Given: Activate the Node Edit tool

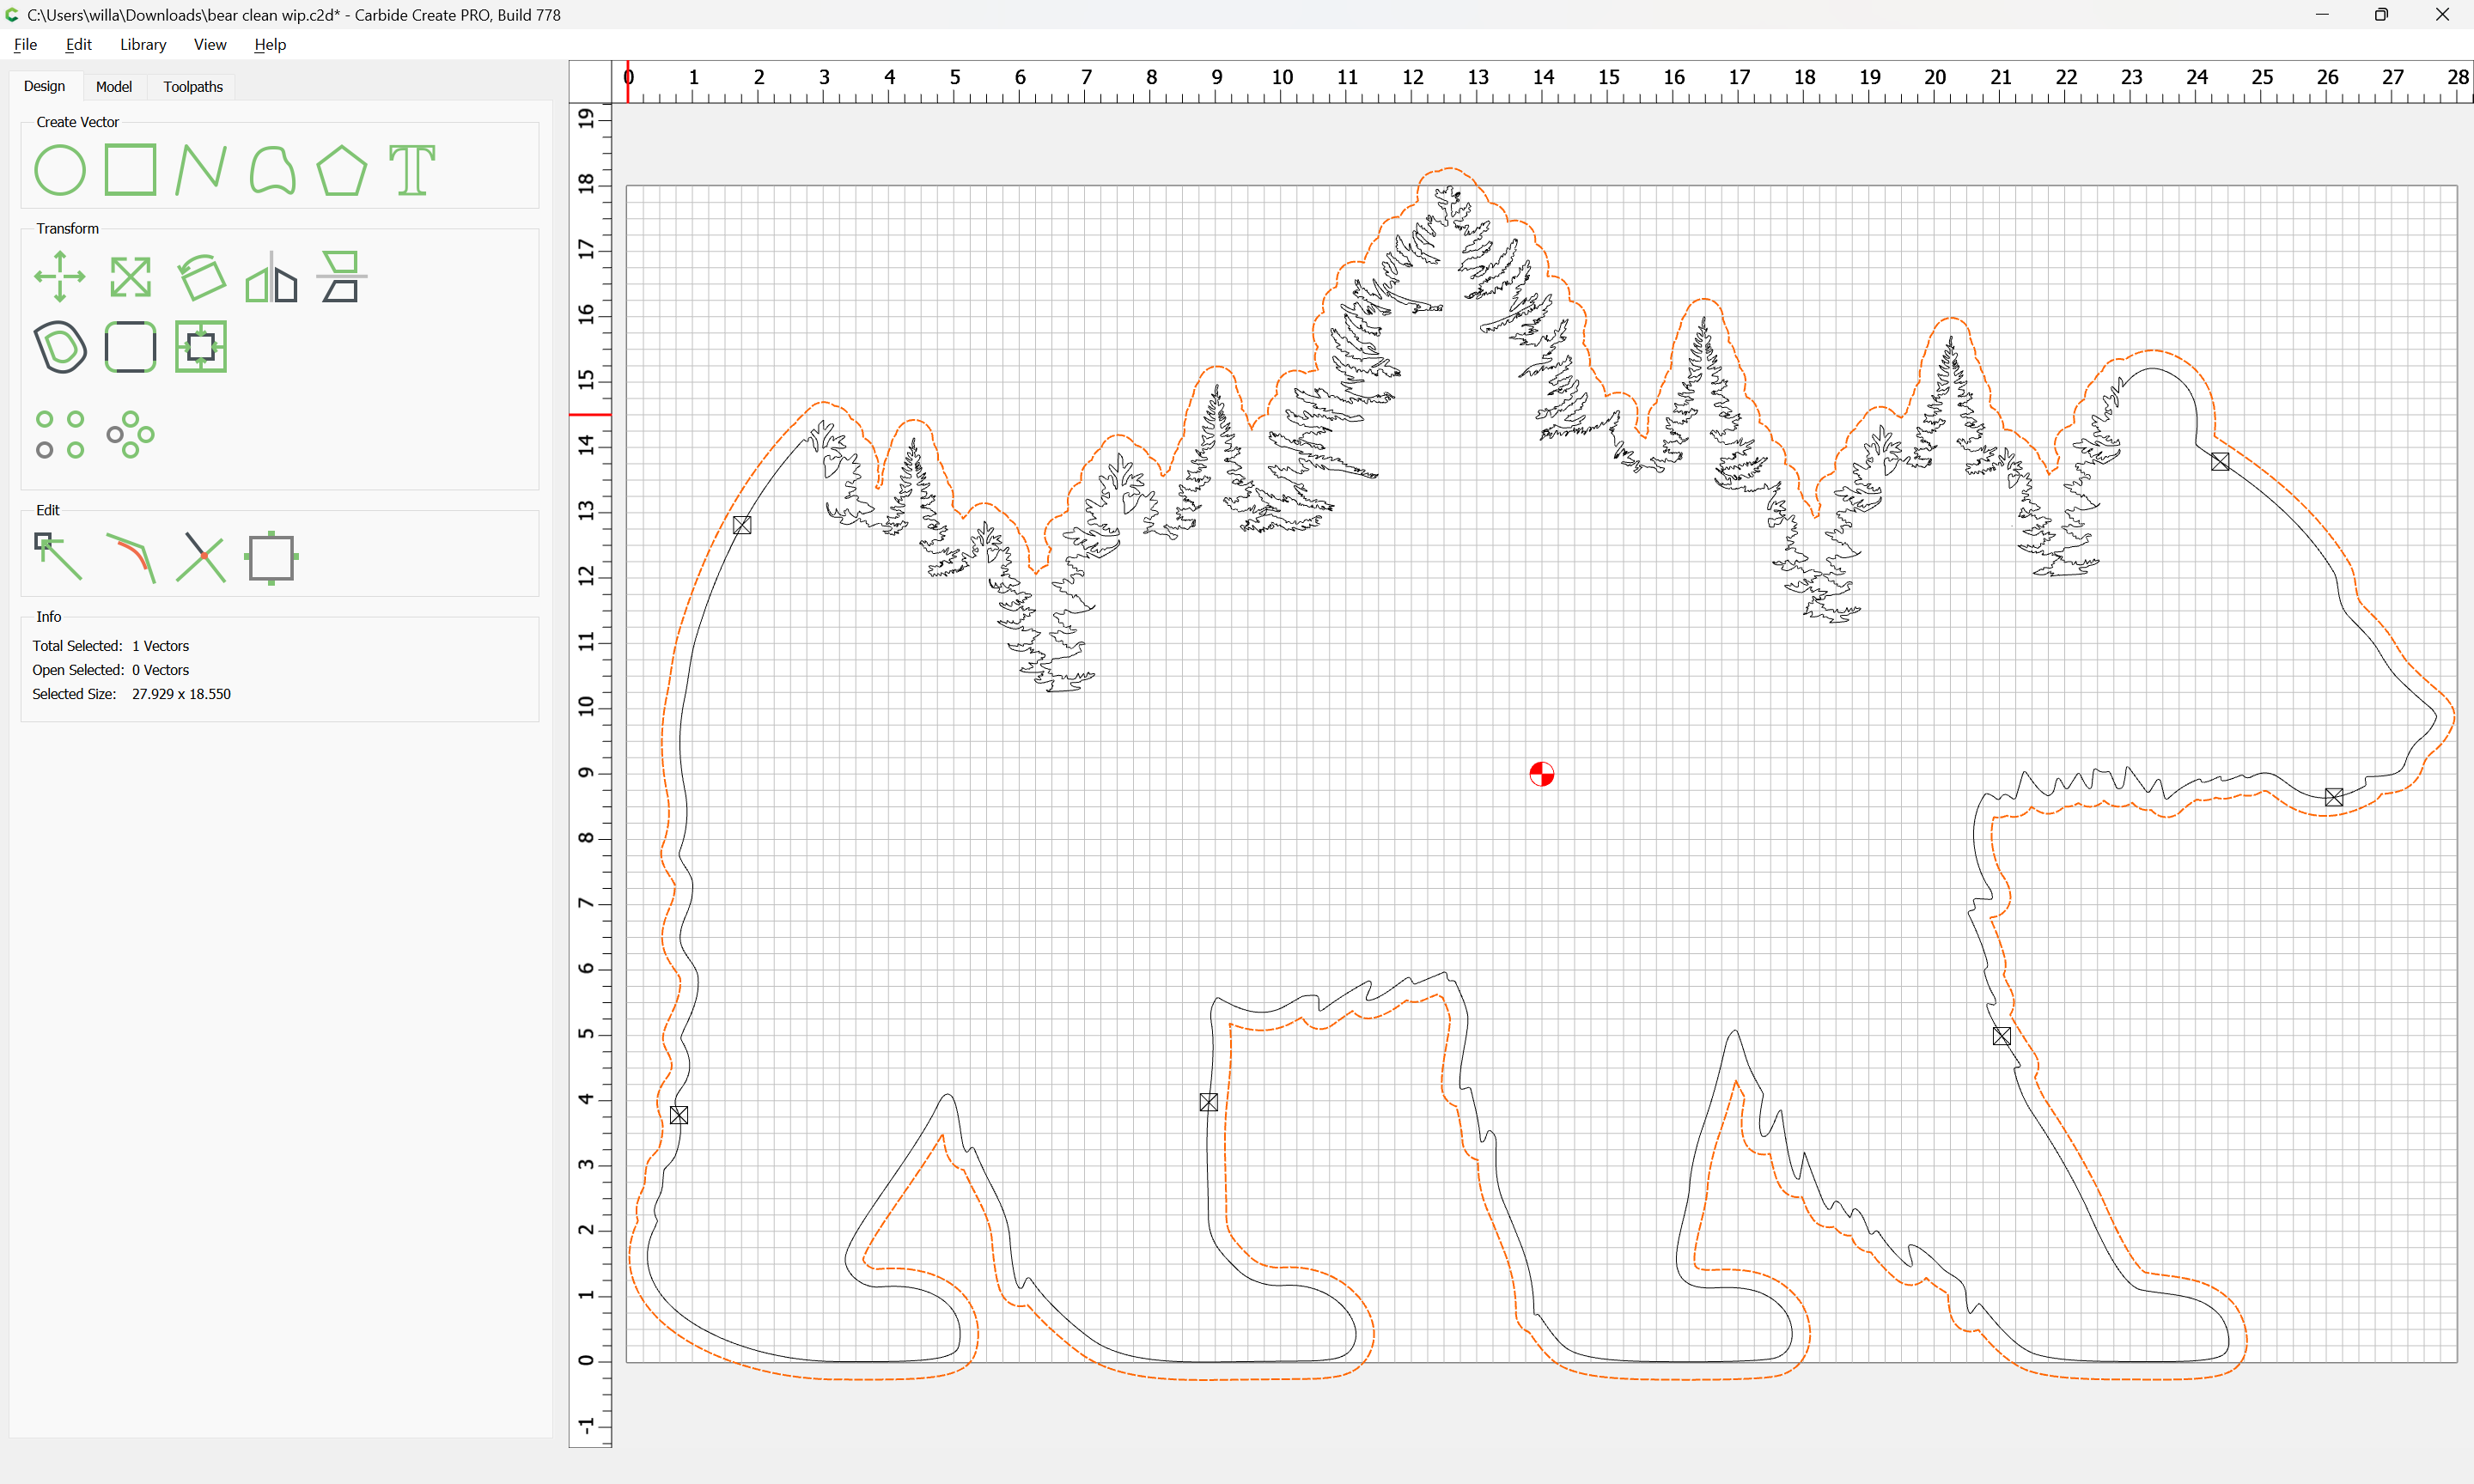Looking at the screenshot, I should point(60,558).
